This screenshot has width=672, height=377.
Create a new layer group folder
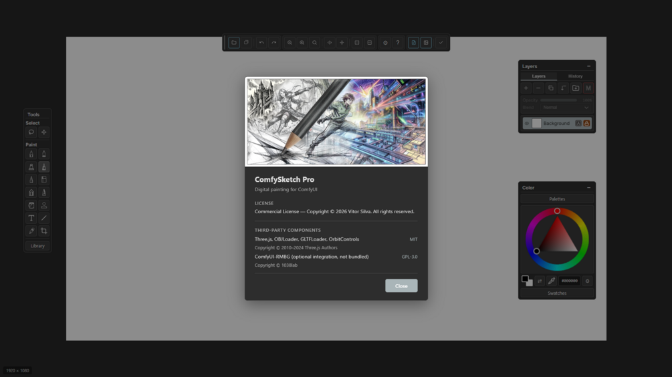(576, 88)
